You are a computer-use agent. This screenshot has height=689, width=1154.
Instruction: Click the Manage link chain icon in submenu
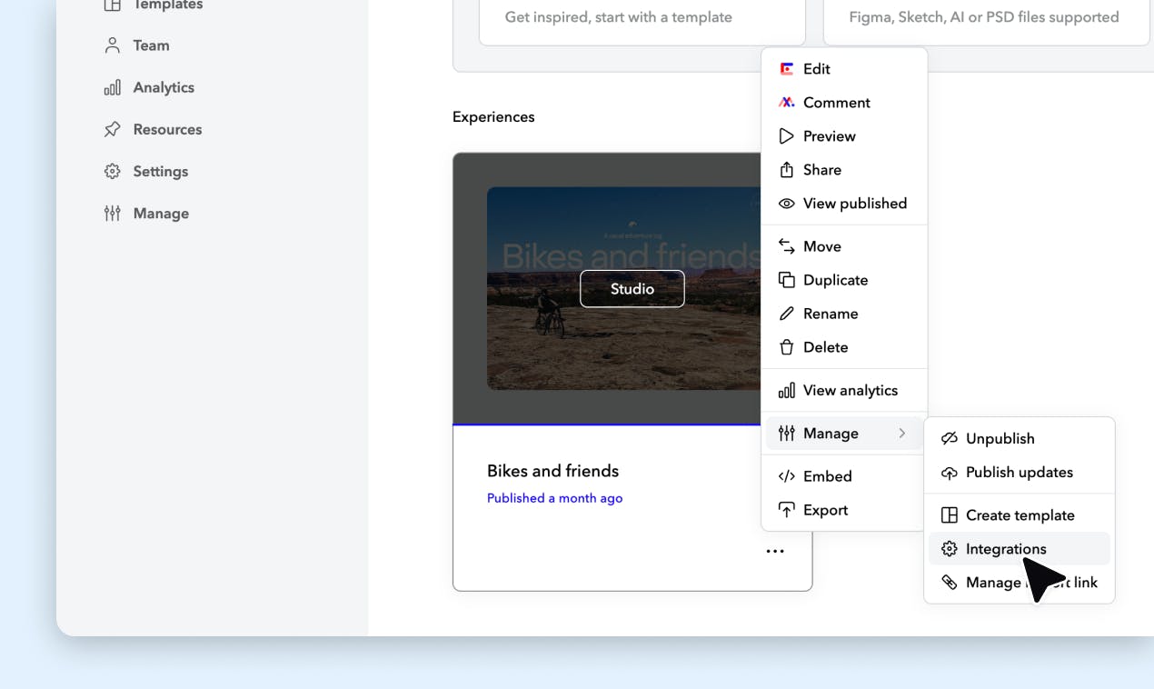coord(950,583)
